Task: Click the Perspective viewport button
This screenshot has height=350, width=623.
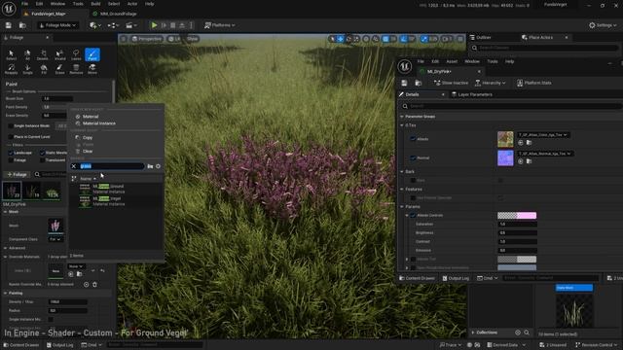Action: (147, 39)
